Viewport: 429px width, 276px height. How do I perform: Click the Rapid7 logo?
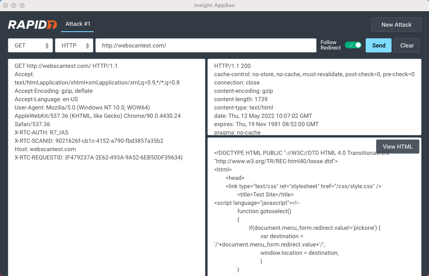[32, 25]
